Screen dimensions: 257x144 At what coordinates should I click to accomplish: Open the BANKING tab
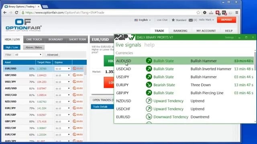coord(180,31)
